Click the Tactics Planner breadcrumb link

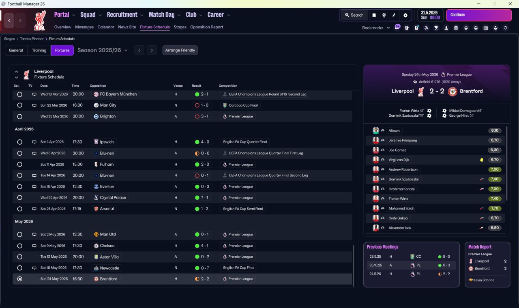pyautogui.click(x=32, y=39)
